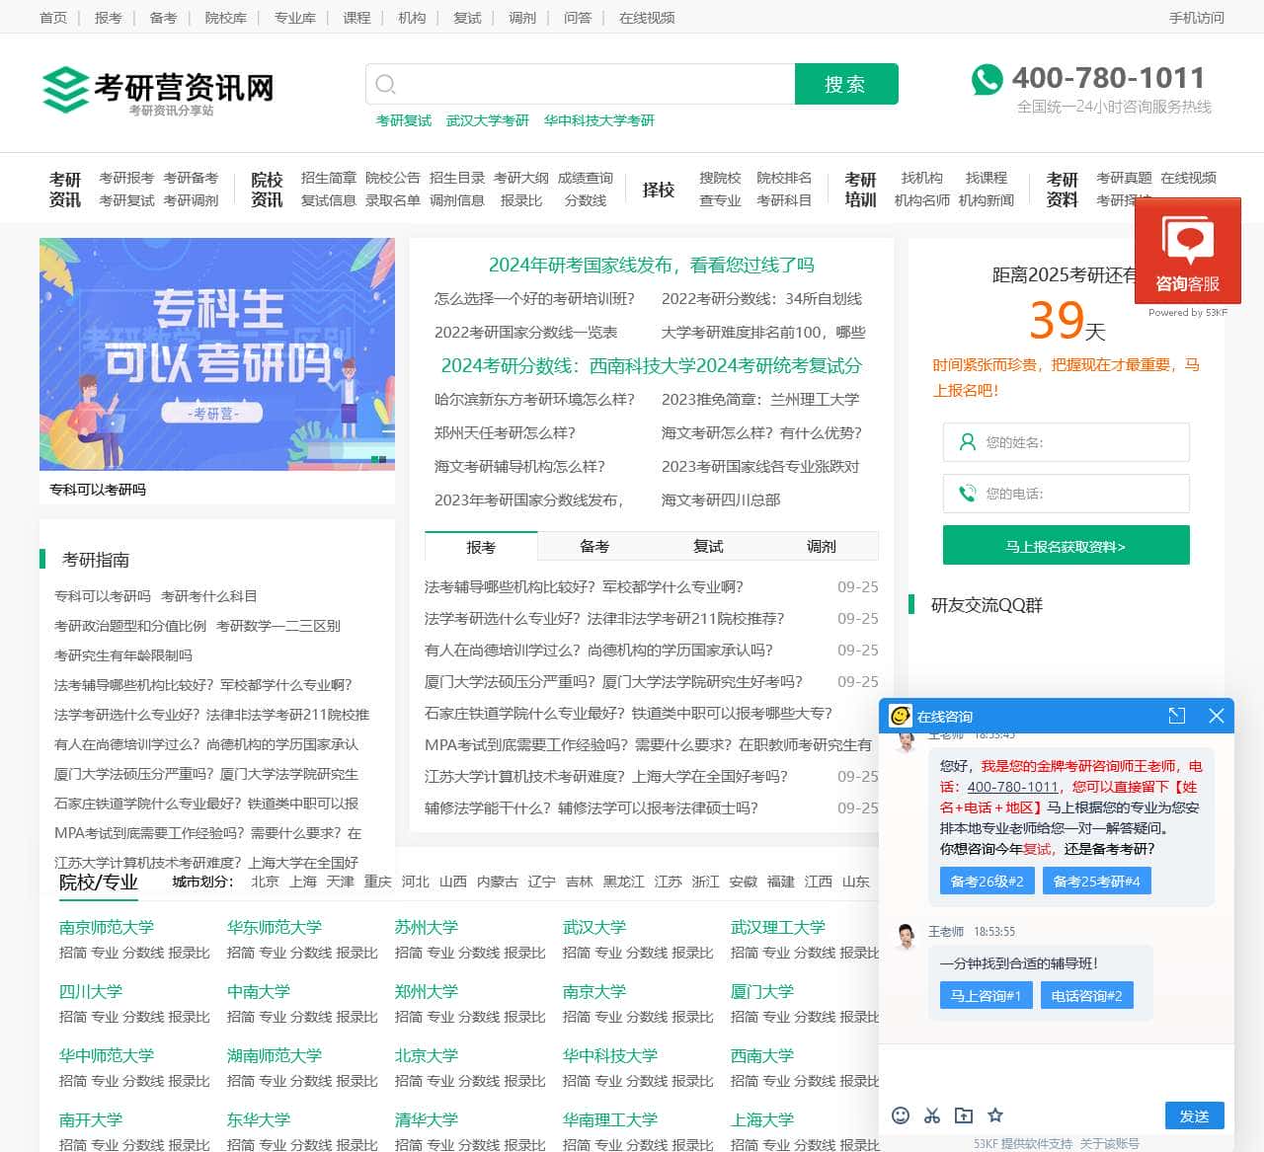Click the 考研营资讯网 site logo
The width and height of the screenshot is (1264, 1152).
(x=158, y=90)
